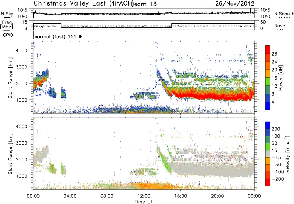Click the velocity color bar '-200' tick label
294x204 pixels.
click(x=277, y=179)
